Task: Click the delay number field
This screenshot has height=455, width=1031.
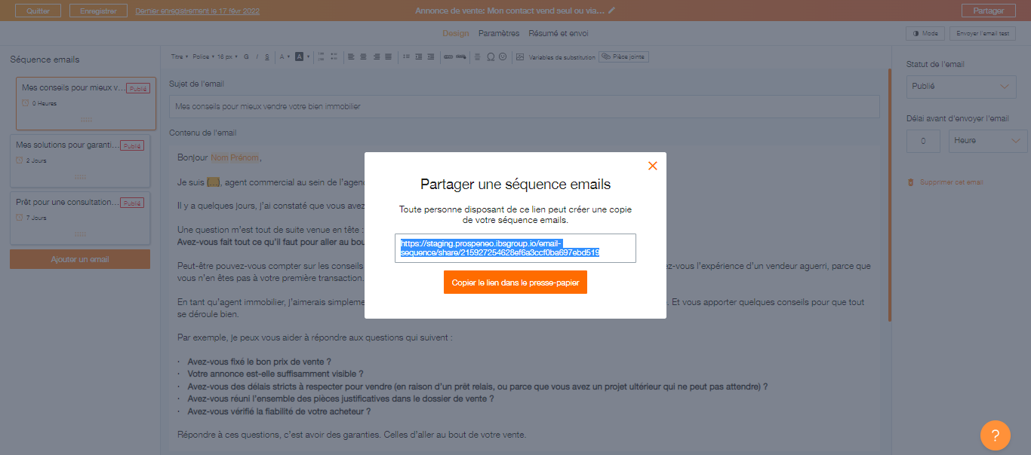Action: [x=923, y=141]
